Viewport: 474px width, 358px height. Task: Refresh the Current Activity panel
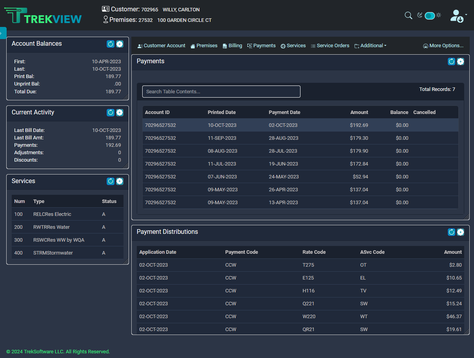[x=111, y=112]
